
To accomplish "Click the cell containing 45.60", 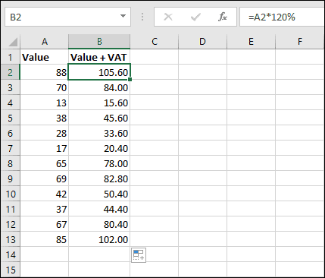I will pyautogui.click(x=99, y=118).
